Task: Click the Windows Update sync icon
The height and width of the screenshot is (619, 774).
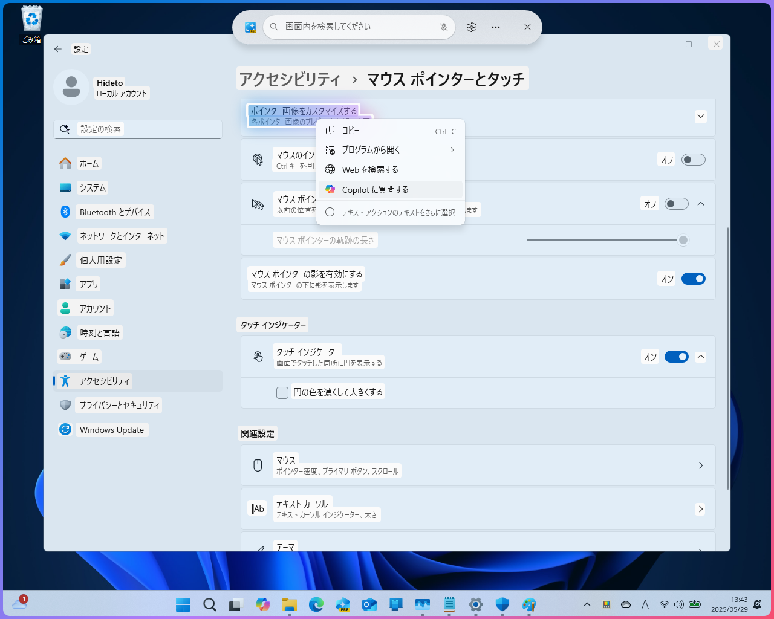Action: [x=65, y=429]
